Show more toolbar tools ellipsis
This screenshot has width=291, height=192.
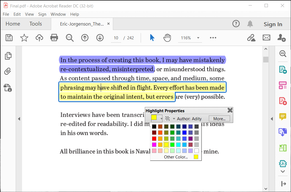pos(213,38)
